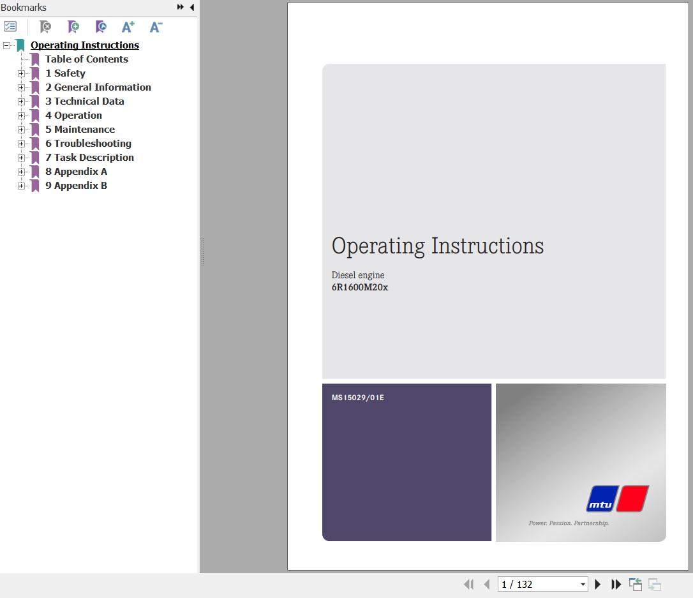
Task: Select the 5 Maintenance bookmark label
Action: click(80, 130)
